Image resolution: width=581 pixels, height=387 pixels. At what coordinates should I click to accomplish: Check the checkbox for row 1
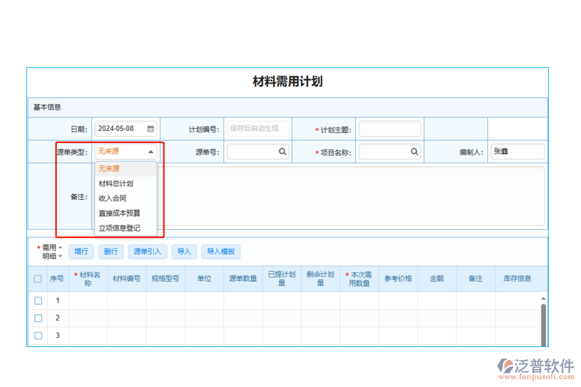[x=37, y=300]
